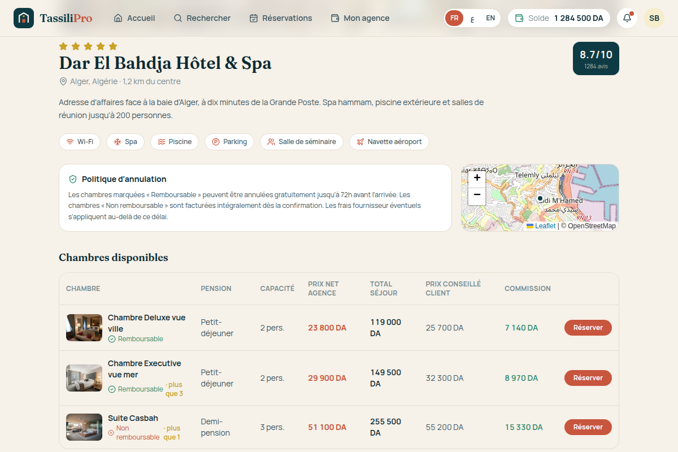Click the wallet icon beside Solde
The width and height of the screenshot is (678, 452).
click(519, 18)
